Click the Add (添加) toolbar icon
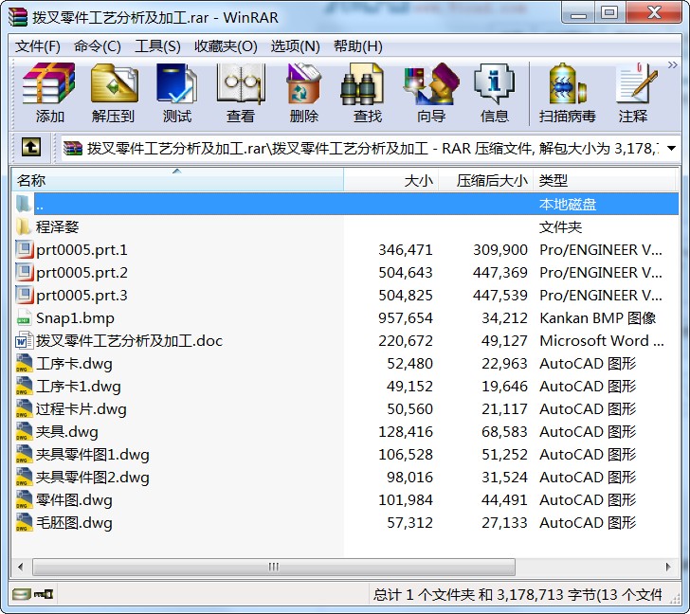 (49, 84)
